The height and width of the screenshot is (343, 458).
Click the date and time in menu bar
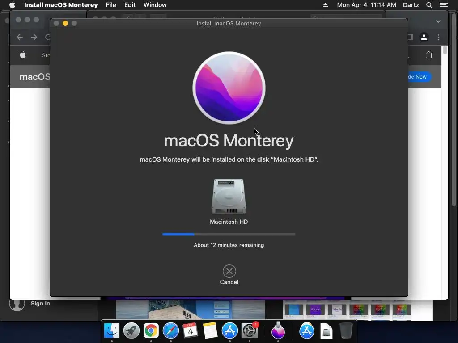(x=367, y=5)
